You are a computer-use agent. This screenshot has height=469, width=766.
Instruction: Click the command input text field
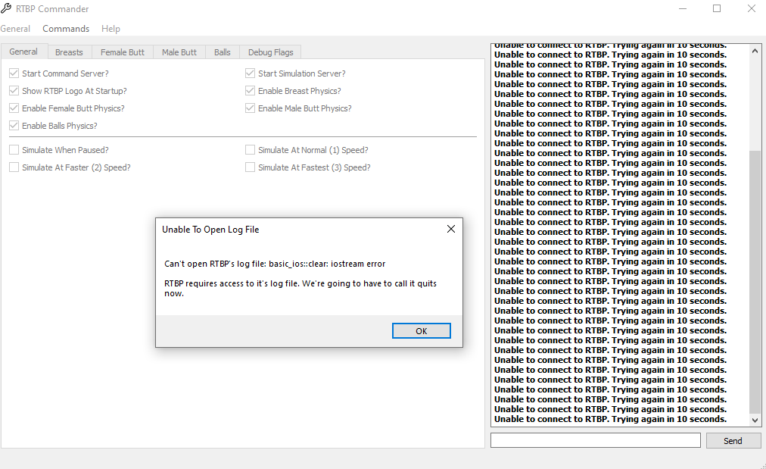point(595,440)
